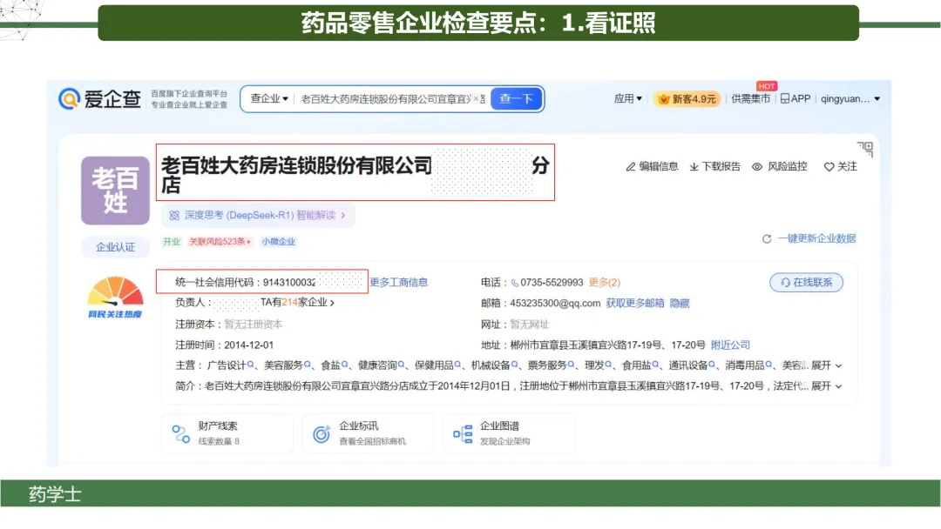Click 更多(2) next to phone number
The width and height of the screenshot is (941, 529).
pyautogui.click(x=605, y=282)
